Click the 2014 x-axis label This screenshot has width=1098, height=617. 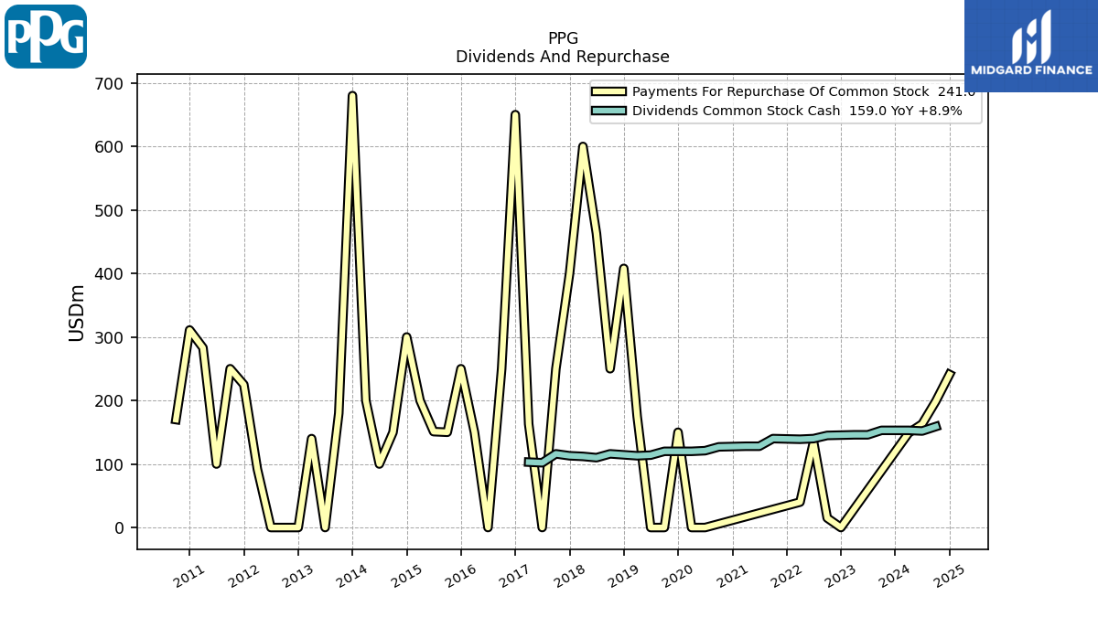pos(351,576)
